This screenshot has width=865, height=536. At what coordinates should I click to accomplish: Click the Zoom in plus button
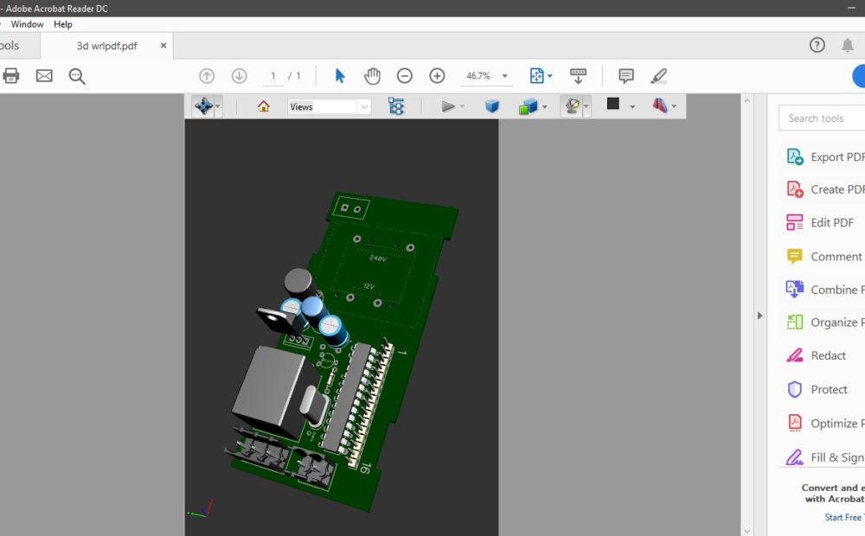pos(438,76)
